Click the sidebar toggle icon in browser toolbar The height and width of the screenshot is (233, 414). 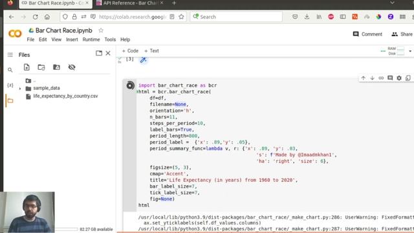(343, 17)
